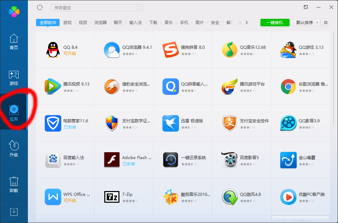Click 已安装 label under 电脑管家11.6
Image resolution: width=338 pixels, height=223 pixels.
click(70, 127)
